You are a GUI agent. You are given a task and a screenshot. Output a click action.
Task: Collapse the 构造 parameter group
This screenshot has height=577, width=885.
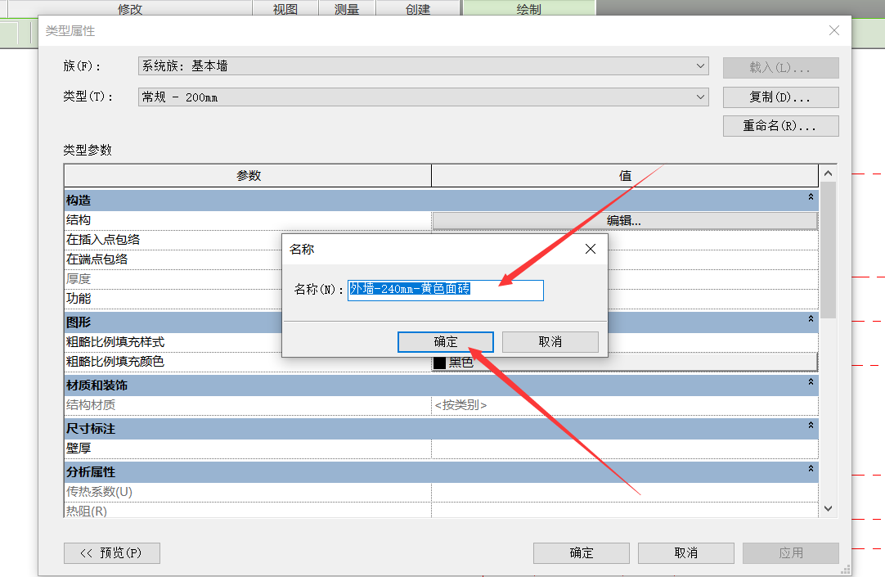(811, 198)
